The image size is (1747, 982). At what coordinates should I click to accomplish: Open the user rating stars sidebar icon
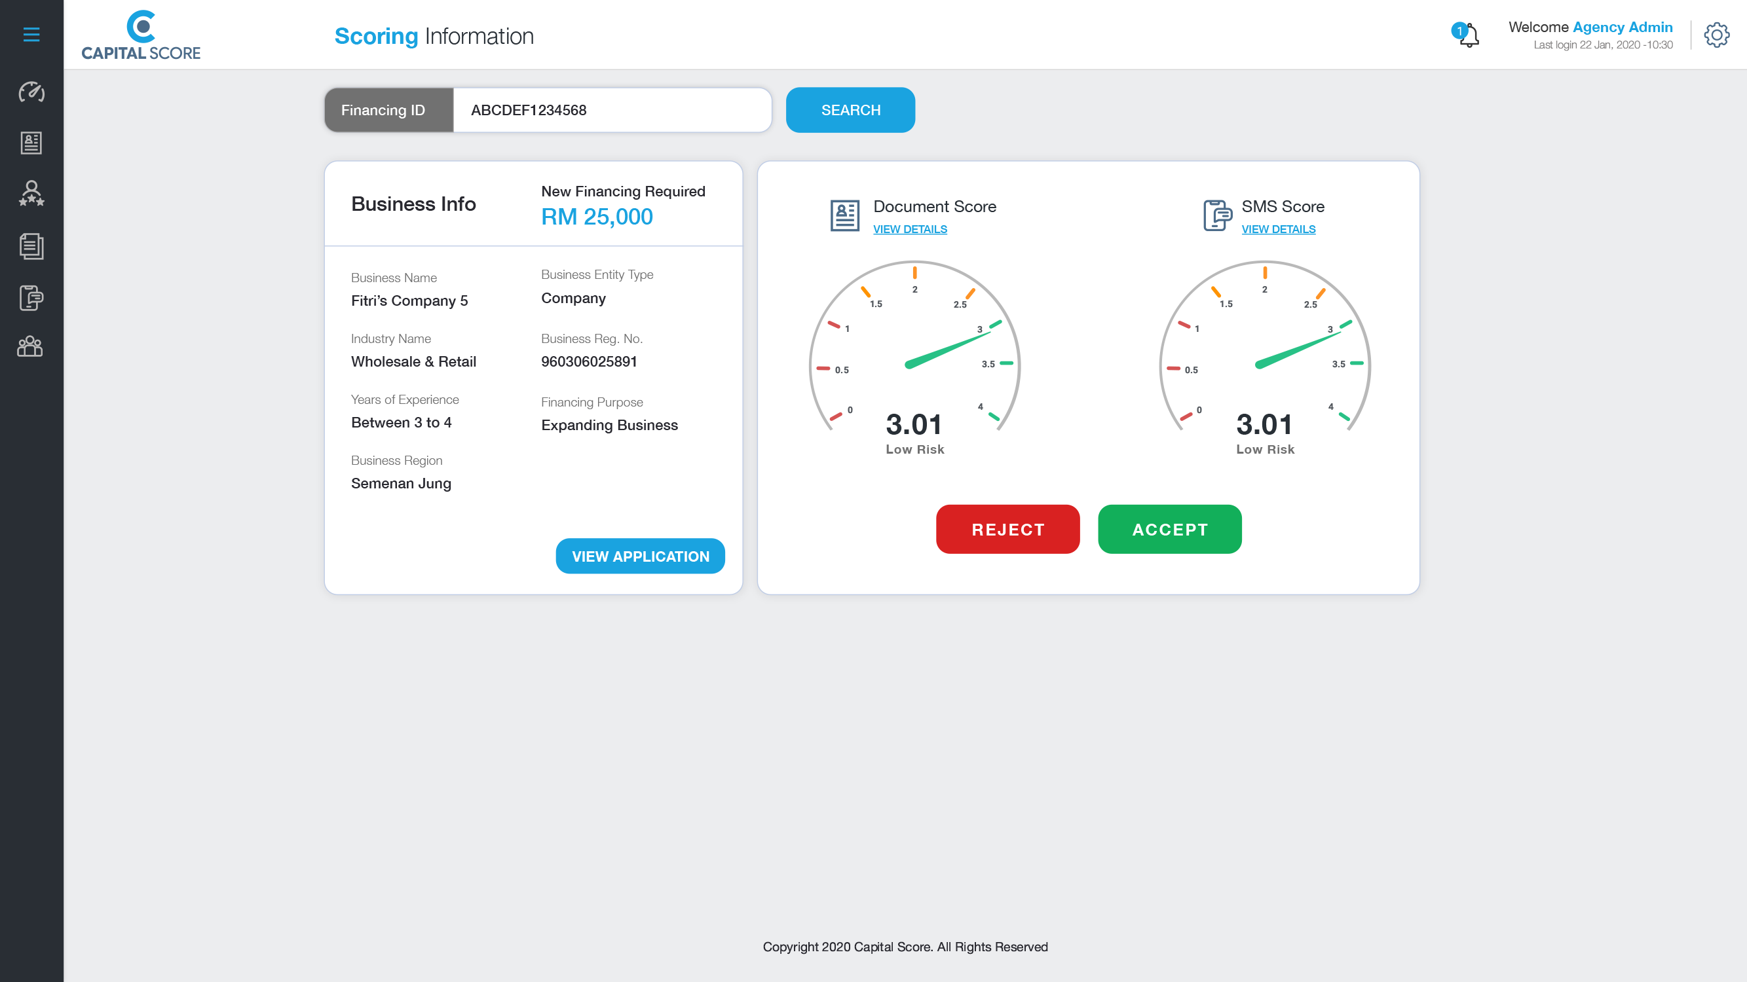pyautogui.click(x=31, y=194)
